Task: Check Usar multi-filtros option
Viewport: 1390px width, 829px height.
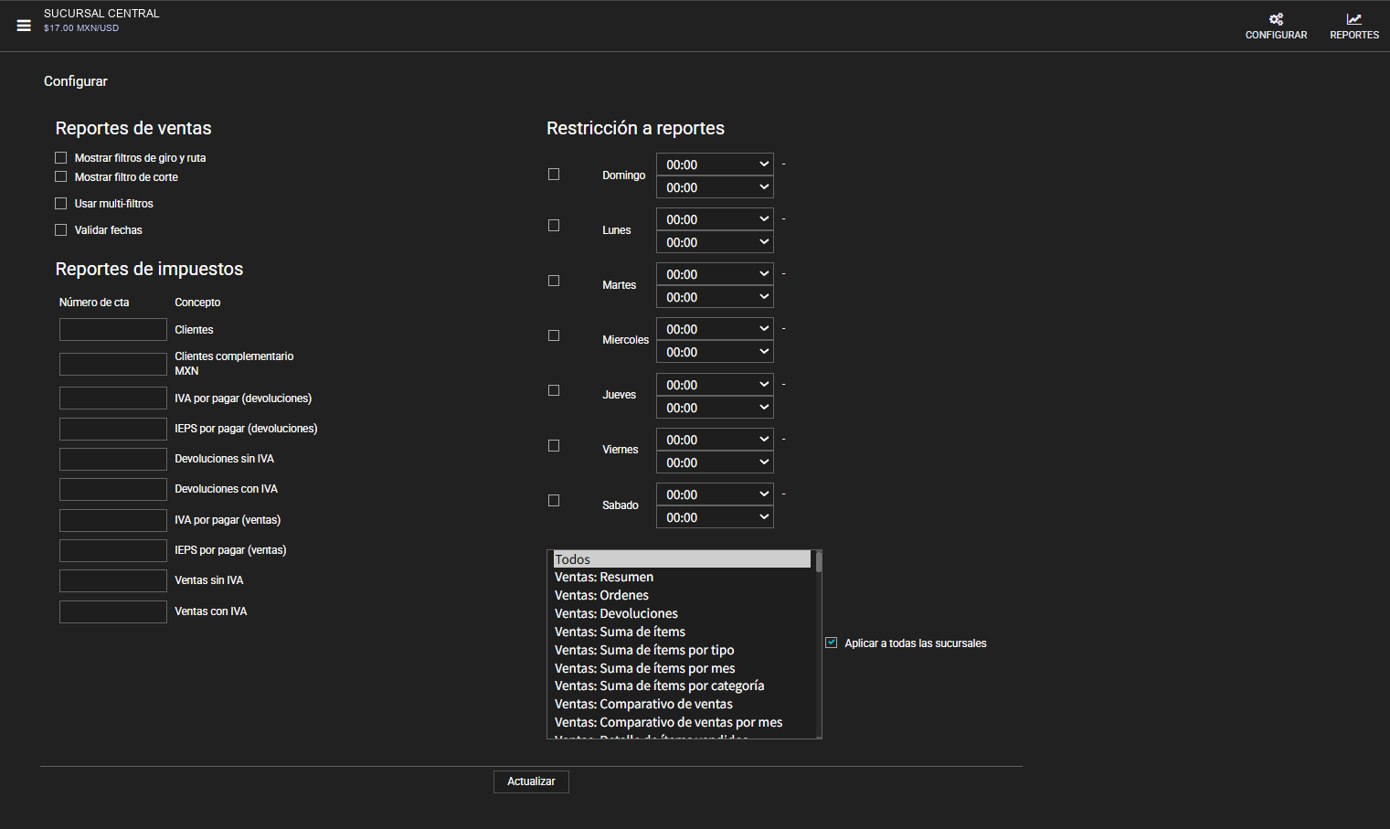Action: [x=61, y=204]
